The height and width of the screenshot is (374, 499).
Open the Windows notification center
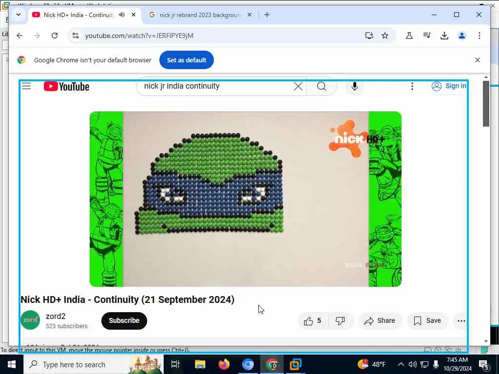tap(483, 365)
